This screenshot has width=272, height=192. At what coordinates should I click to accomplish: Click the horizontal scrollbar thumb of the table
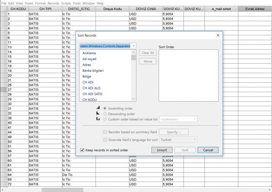coord(62,190)
